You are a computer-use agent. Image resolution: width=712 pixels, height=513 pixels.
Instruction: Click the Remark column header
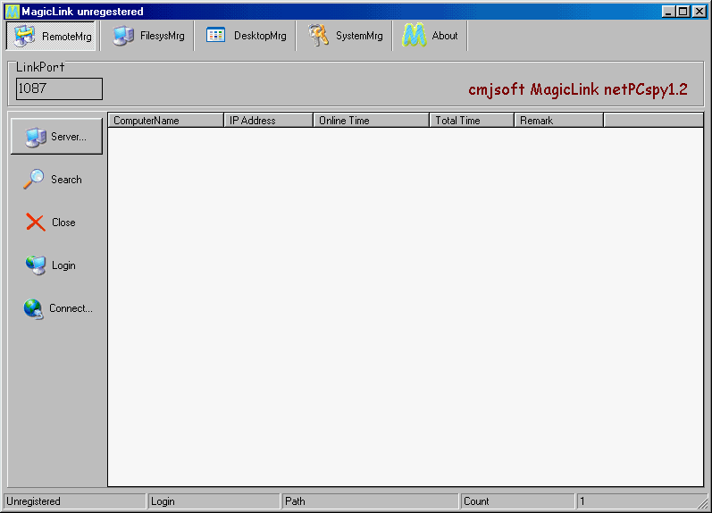(558, 121)
